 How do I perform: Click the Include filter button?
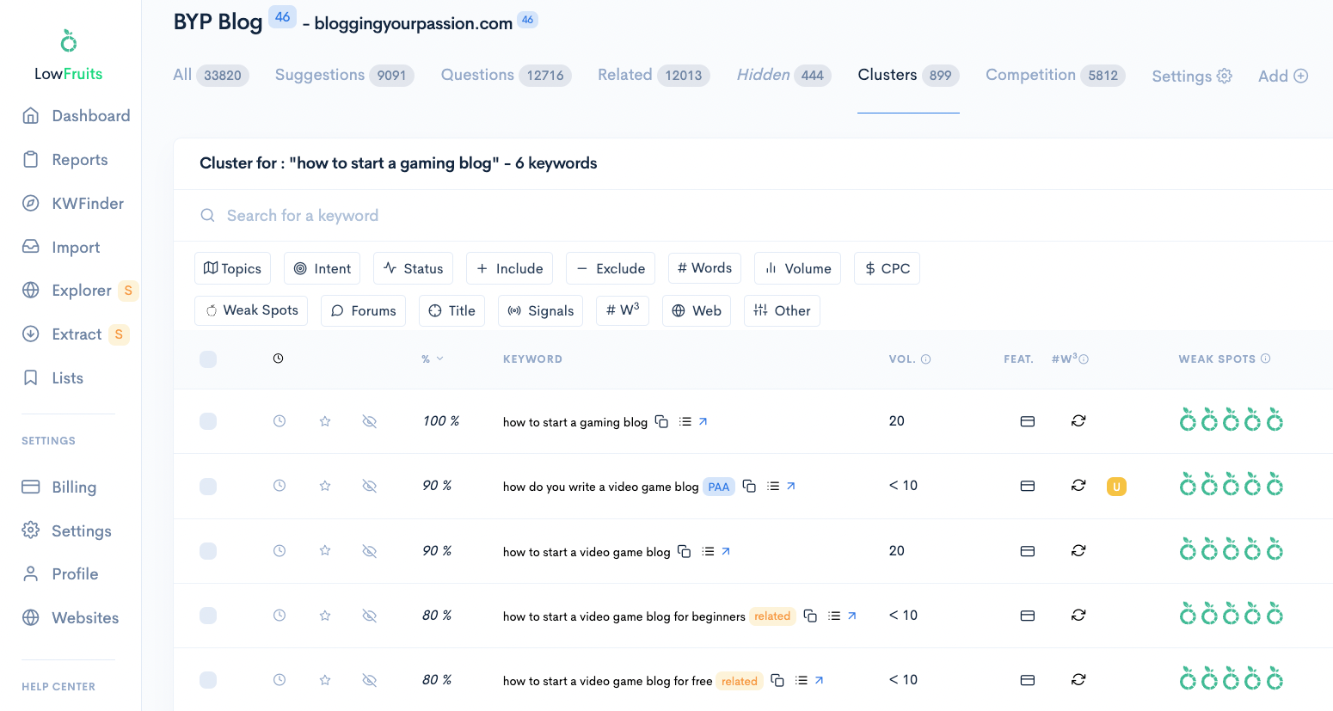coord(509,268)
